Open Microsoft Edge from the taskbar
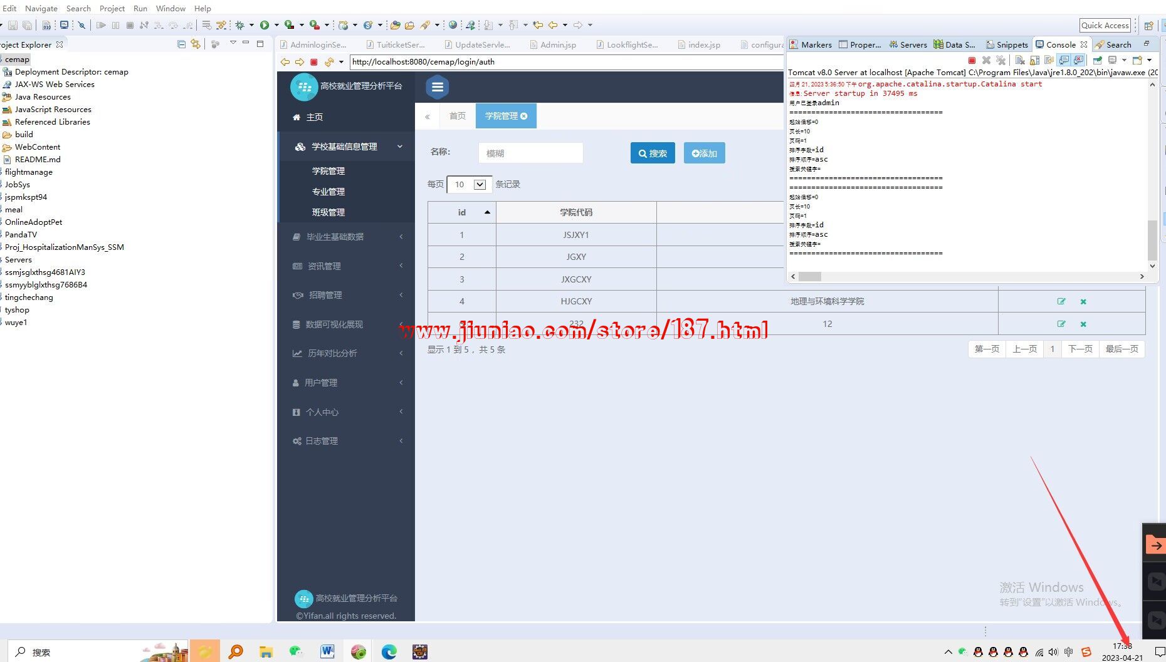Image resolution: width=1166 pixels, height=662 pixels. pos(389,652)
